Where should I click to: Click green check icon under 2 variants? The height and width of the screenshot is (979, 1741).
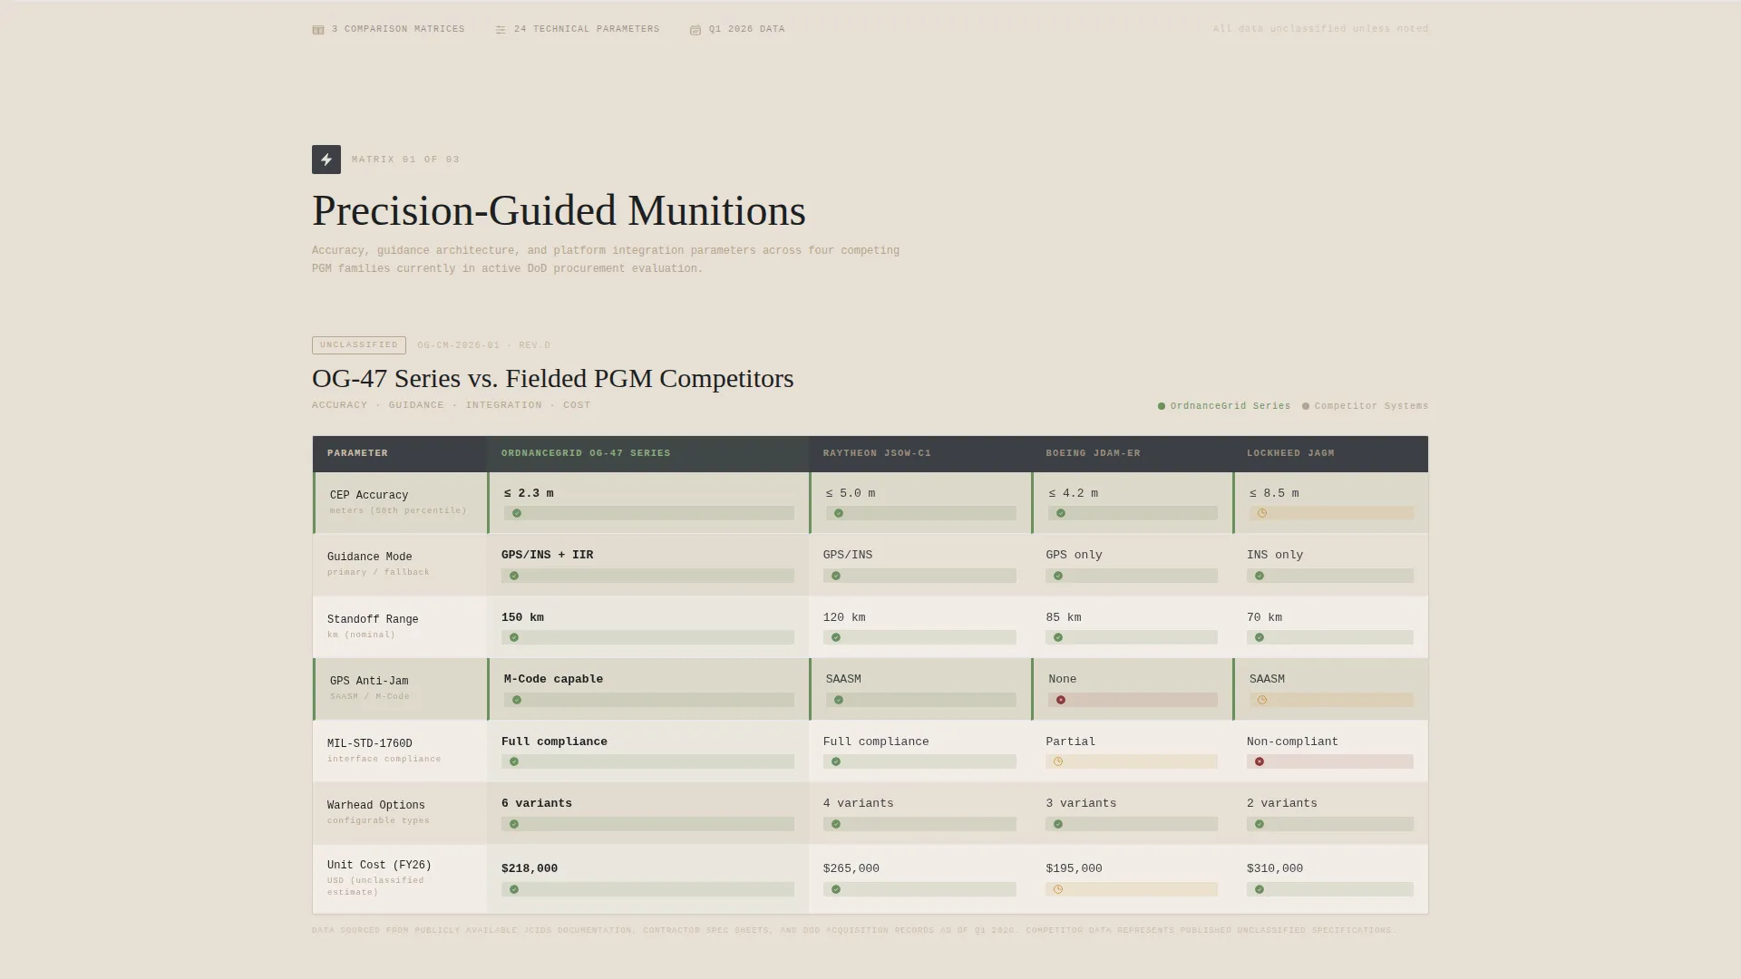tap(1260, 825)
